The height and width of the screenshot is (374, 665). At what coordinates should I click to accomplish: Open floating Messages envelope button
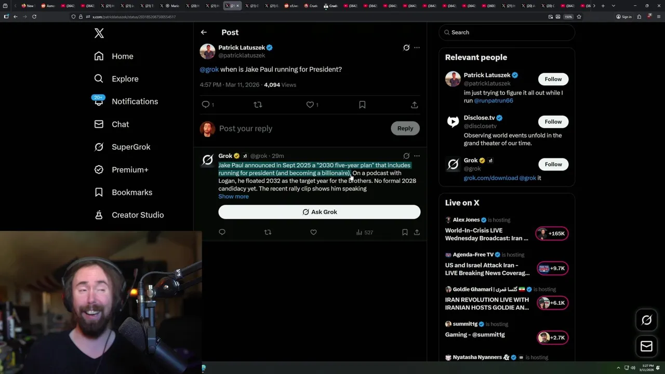pyautogui.click(x=647, y=346)
